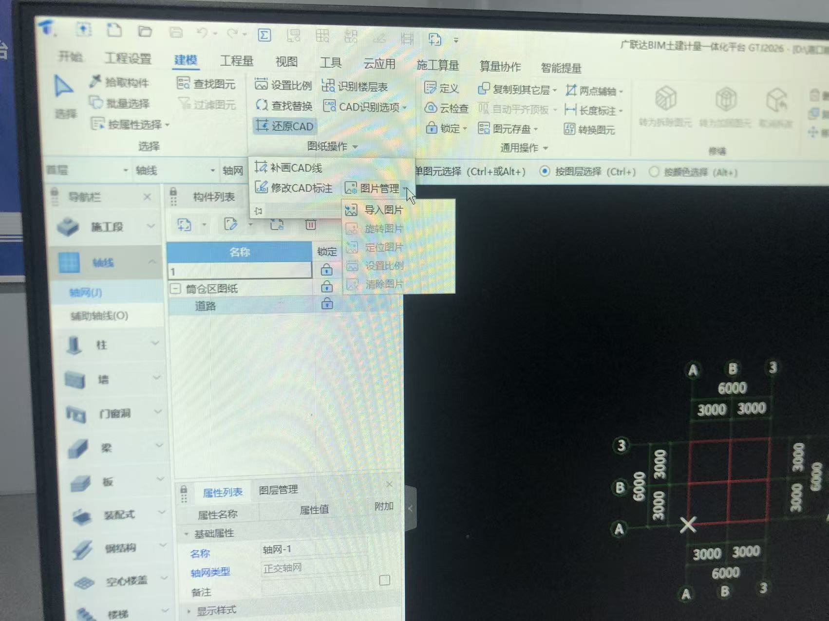Expand 显示样式 property group
Screen dimensions: 829x621
[189, 610]
